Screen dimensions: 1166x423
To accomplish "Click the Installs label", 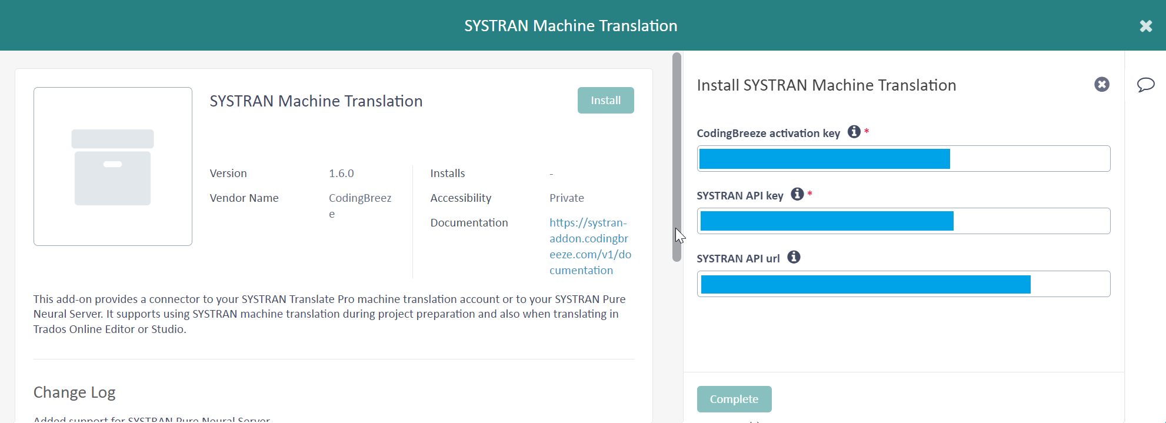I will (x=447, y=174).
